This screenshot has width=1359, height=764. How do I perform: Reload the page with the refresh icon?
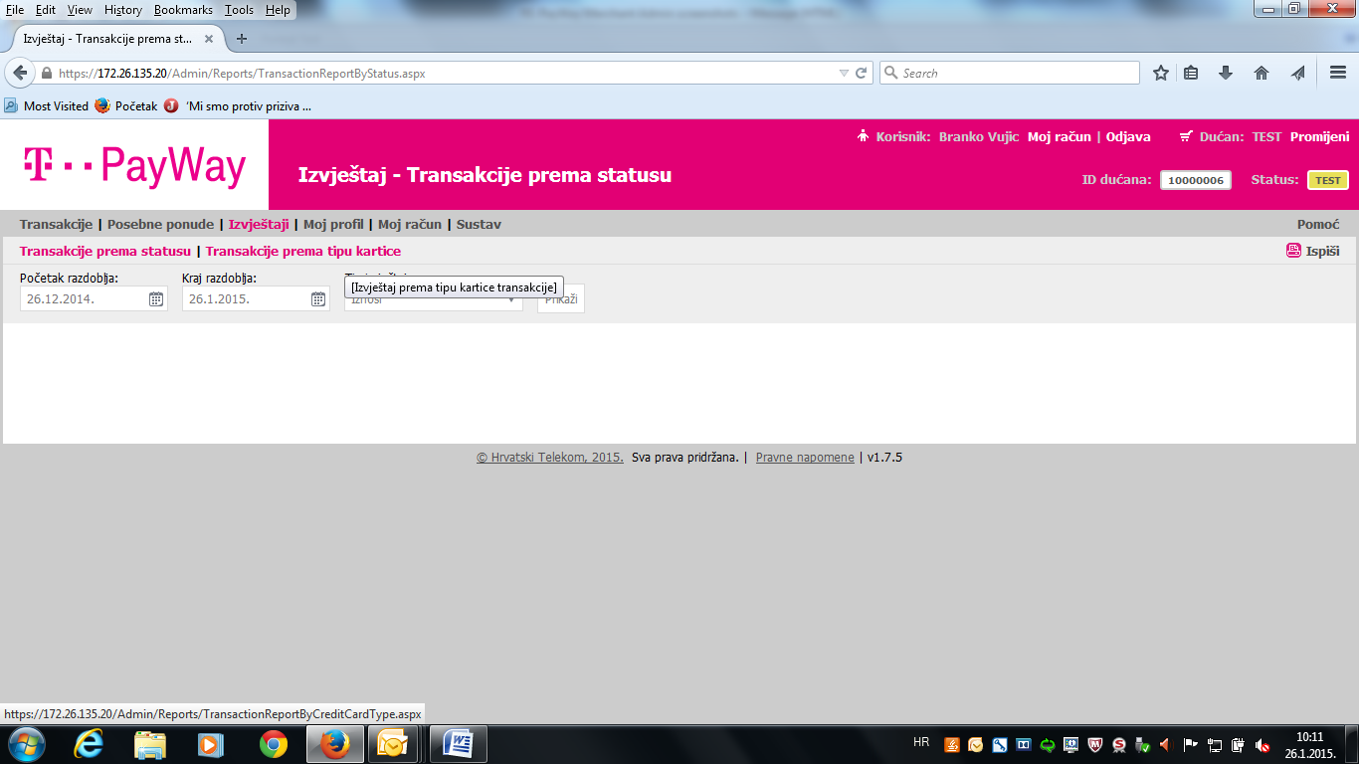(x=862, y=73)
